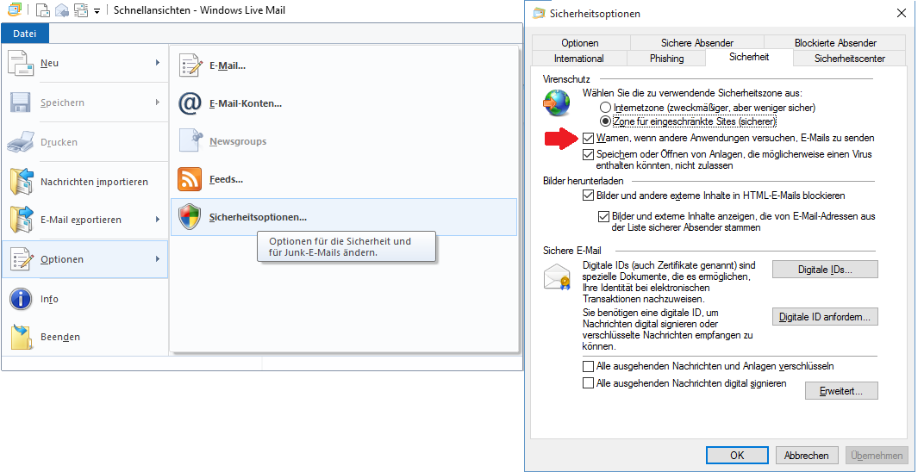Click the Sicherheitsoptionen shield icon

click(x=190, y=217)
